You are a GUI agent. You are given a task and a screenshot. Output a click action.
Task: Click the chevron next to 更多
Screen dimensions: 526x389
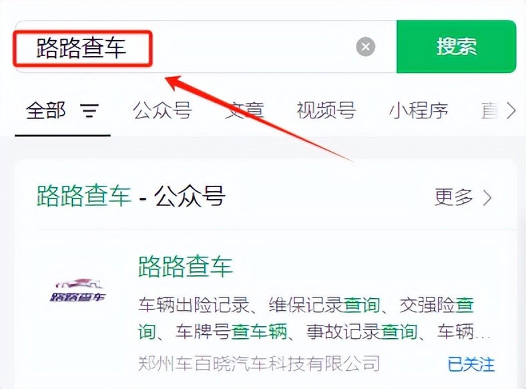pyautogui.click(x=488, y=198)
